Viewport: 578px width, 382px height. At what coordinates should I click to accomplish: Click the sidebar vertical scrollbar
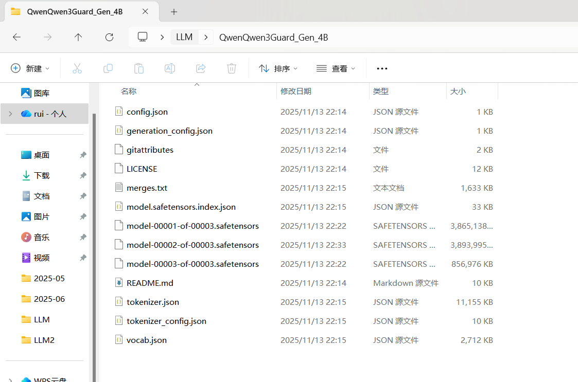94,247
